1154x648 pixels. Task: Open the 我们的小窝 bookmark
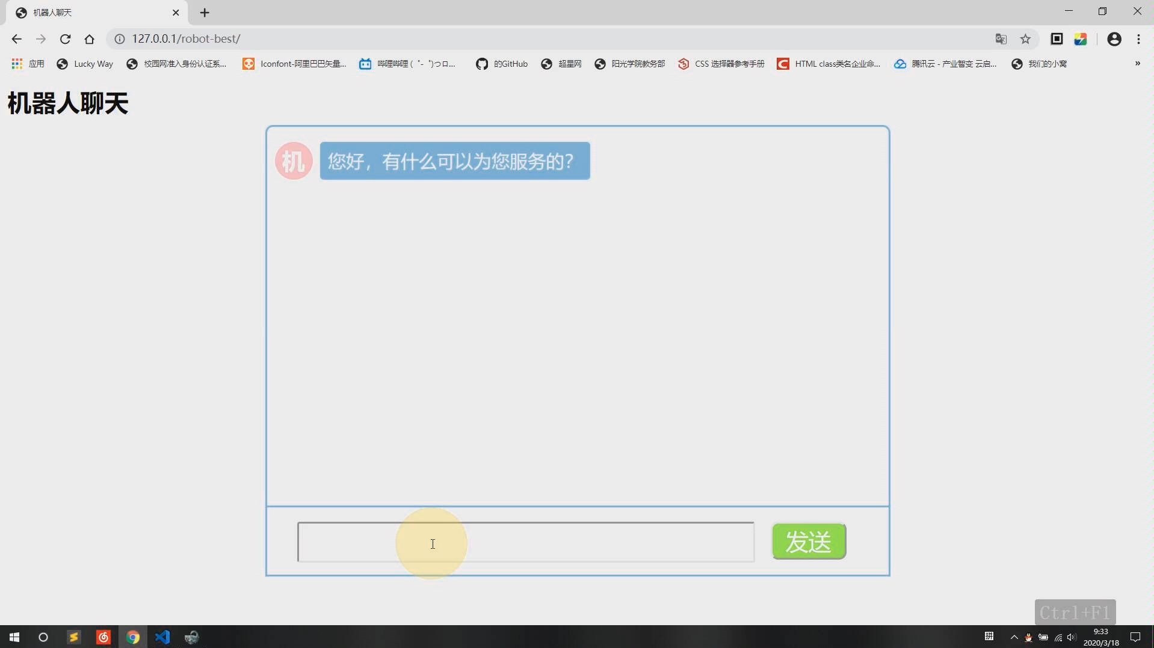[x=1039, y=64]
